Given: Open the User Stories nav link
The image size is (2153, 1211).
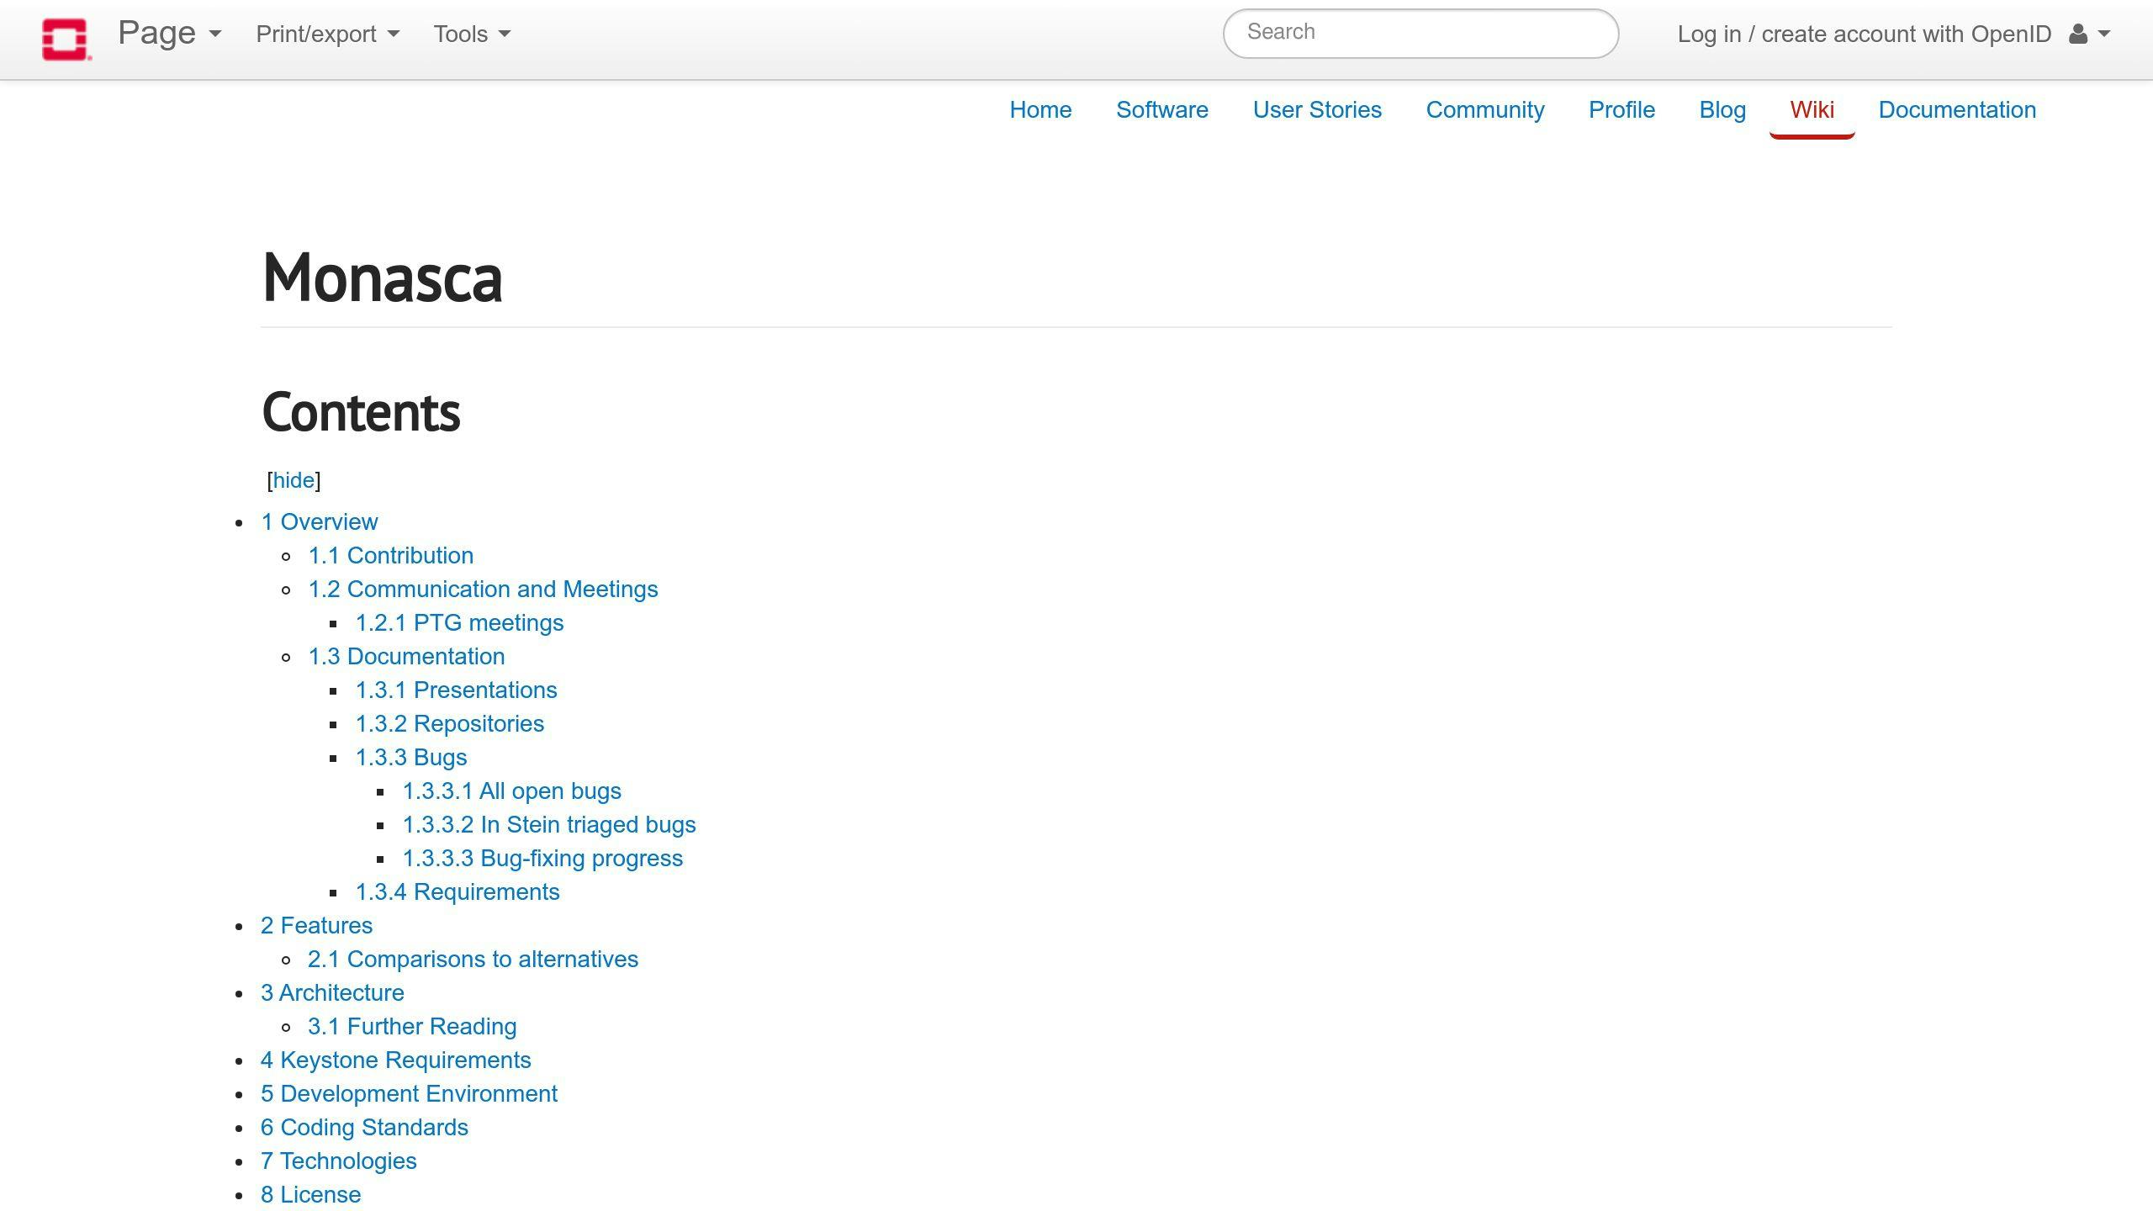Looking at the screenshot, I should pyautogui.click(x=1316, y=110).
